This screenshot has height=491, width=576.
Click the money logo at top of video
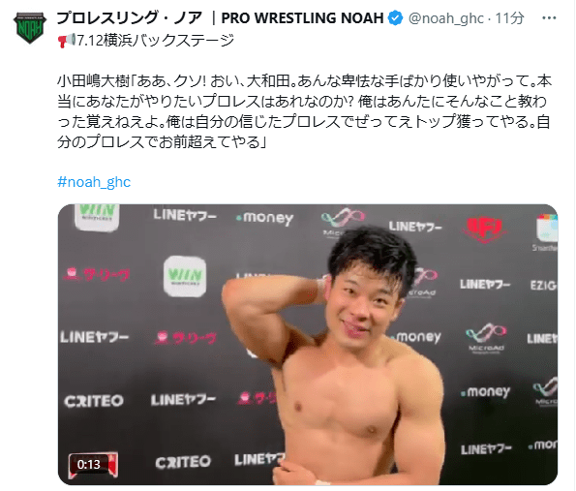264,218
